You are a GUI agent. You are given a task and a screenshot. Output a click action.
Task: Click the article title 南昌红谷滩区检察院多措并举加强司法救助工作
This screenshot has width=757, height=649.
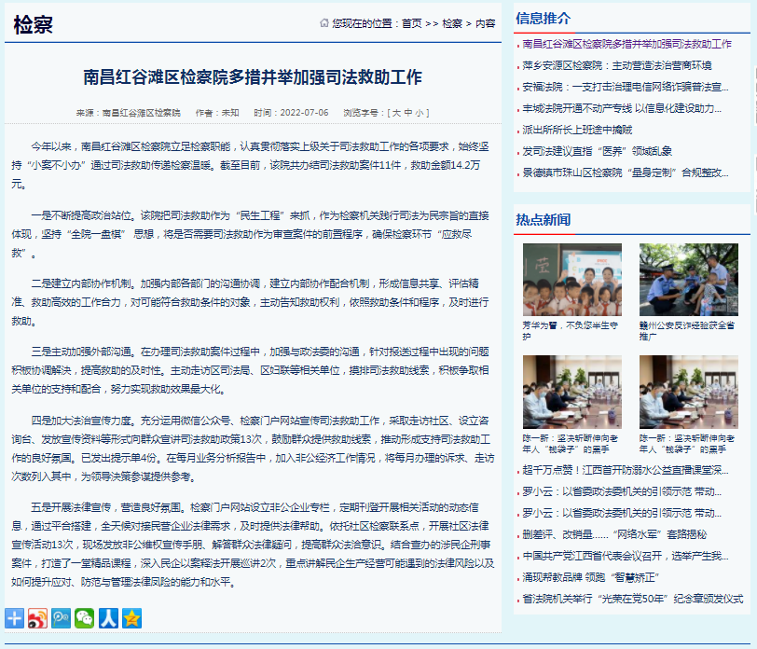[253, 76]
